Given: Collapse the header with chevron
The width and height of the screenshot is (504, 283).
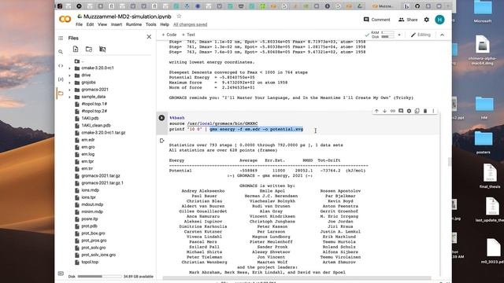Looking at the screenshot, I should [443, 35].
